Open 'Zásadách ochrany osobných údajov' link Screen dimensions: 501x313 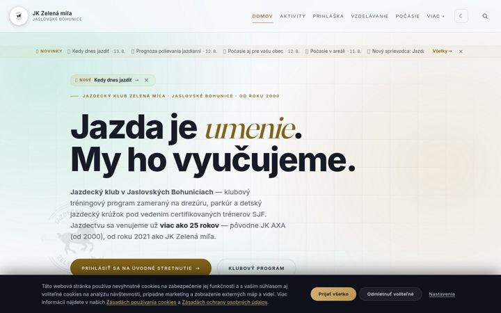click(x=224, y=302)
